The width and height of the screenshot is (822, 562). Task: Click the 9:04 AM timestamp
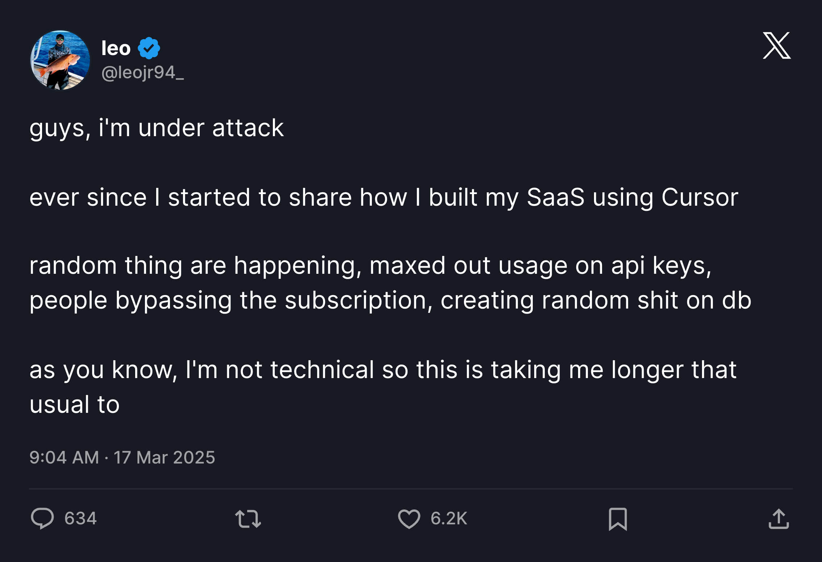coord(64,457)
